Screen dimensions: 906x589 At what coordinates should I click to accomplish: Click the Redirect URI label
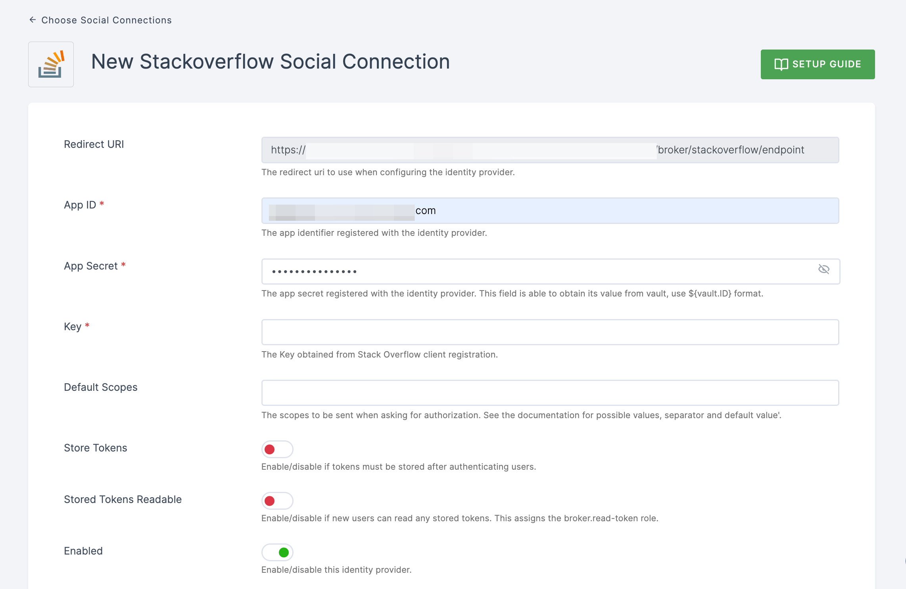click(x=94, y=144)
